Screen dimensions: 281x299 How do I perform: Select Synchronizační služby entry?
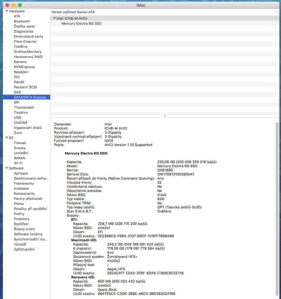(31, 239)
